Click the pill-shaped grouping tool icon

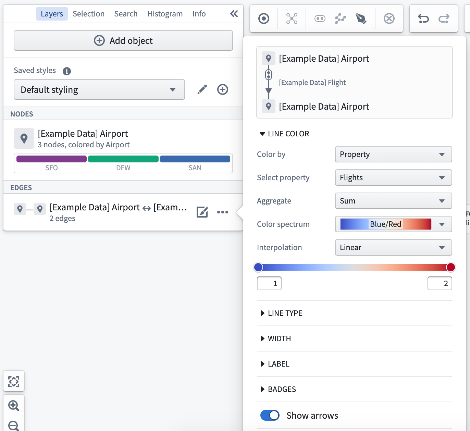coord(320,19)
